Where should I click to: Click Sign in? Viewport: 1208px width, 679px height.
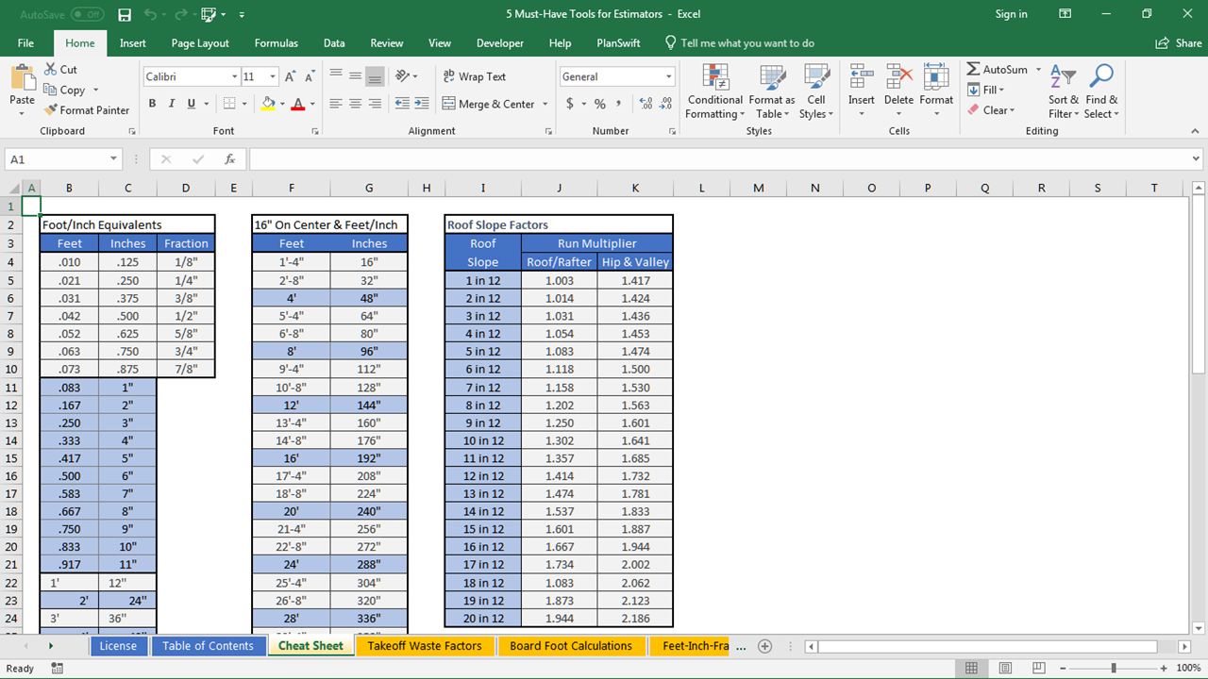[1011, 14]
